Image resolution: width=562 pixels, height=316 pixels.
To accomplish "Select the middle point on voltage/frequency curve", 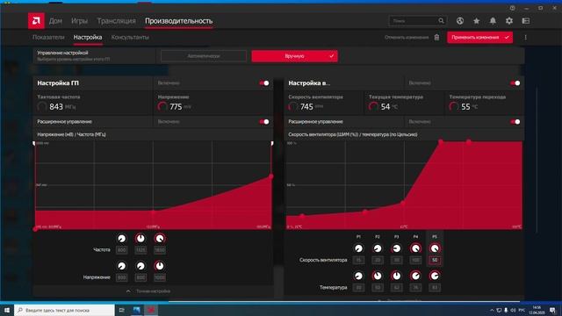I will click(153, 212).
